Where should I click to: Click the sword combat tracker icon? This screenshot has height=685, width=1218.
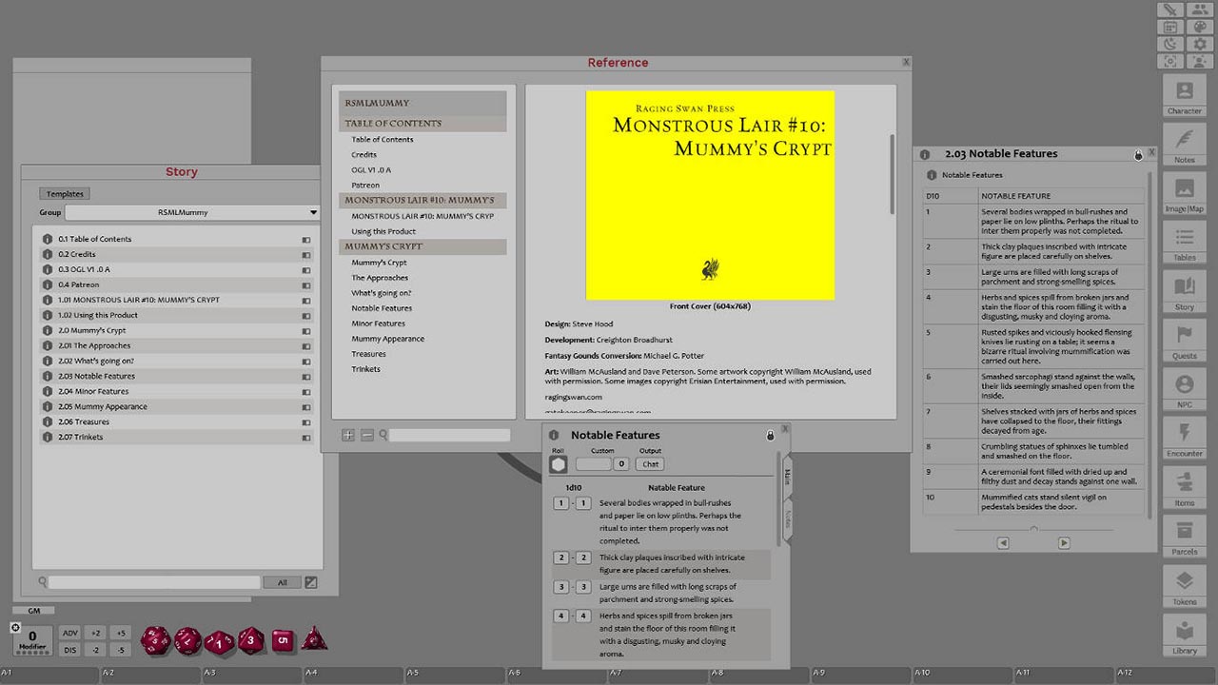(x=1170, y=10)
